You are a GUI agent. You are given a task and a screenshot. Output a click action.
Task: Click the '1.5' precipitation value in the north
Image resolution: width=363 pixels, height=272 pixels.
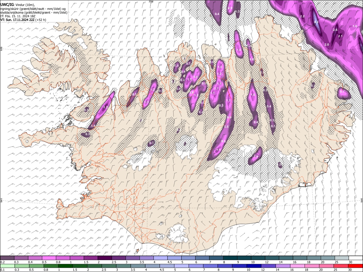(x=189, y=80)
